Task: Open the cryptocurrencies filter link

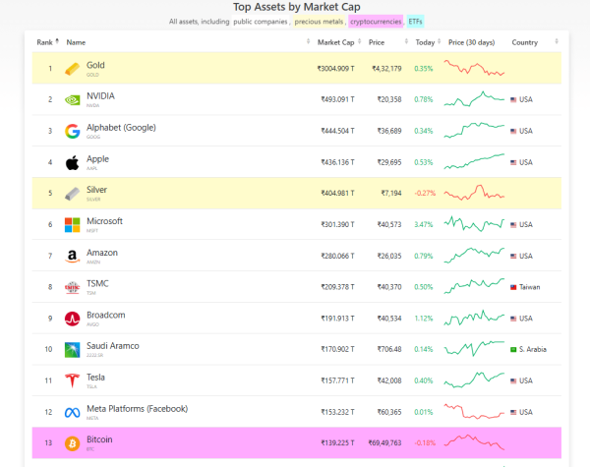Action: (376, 22)
